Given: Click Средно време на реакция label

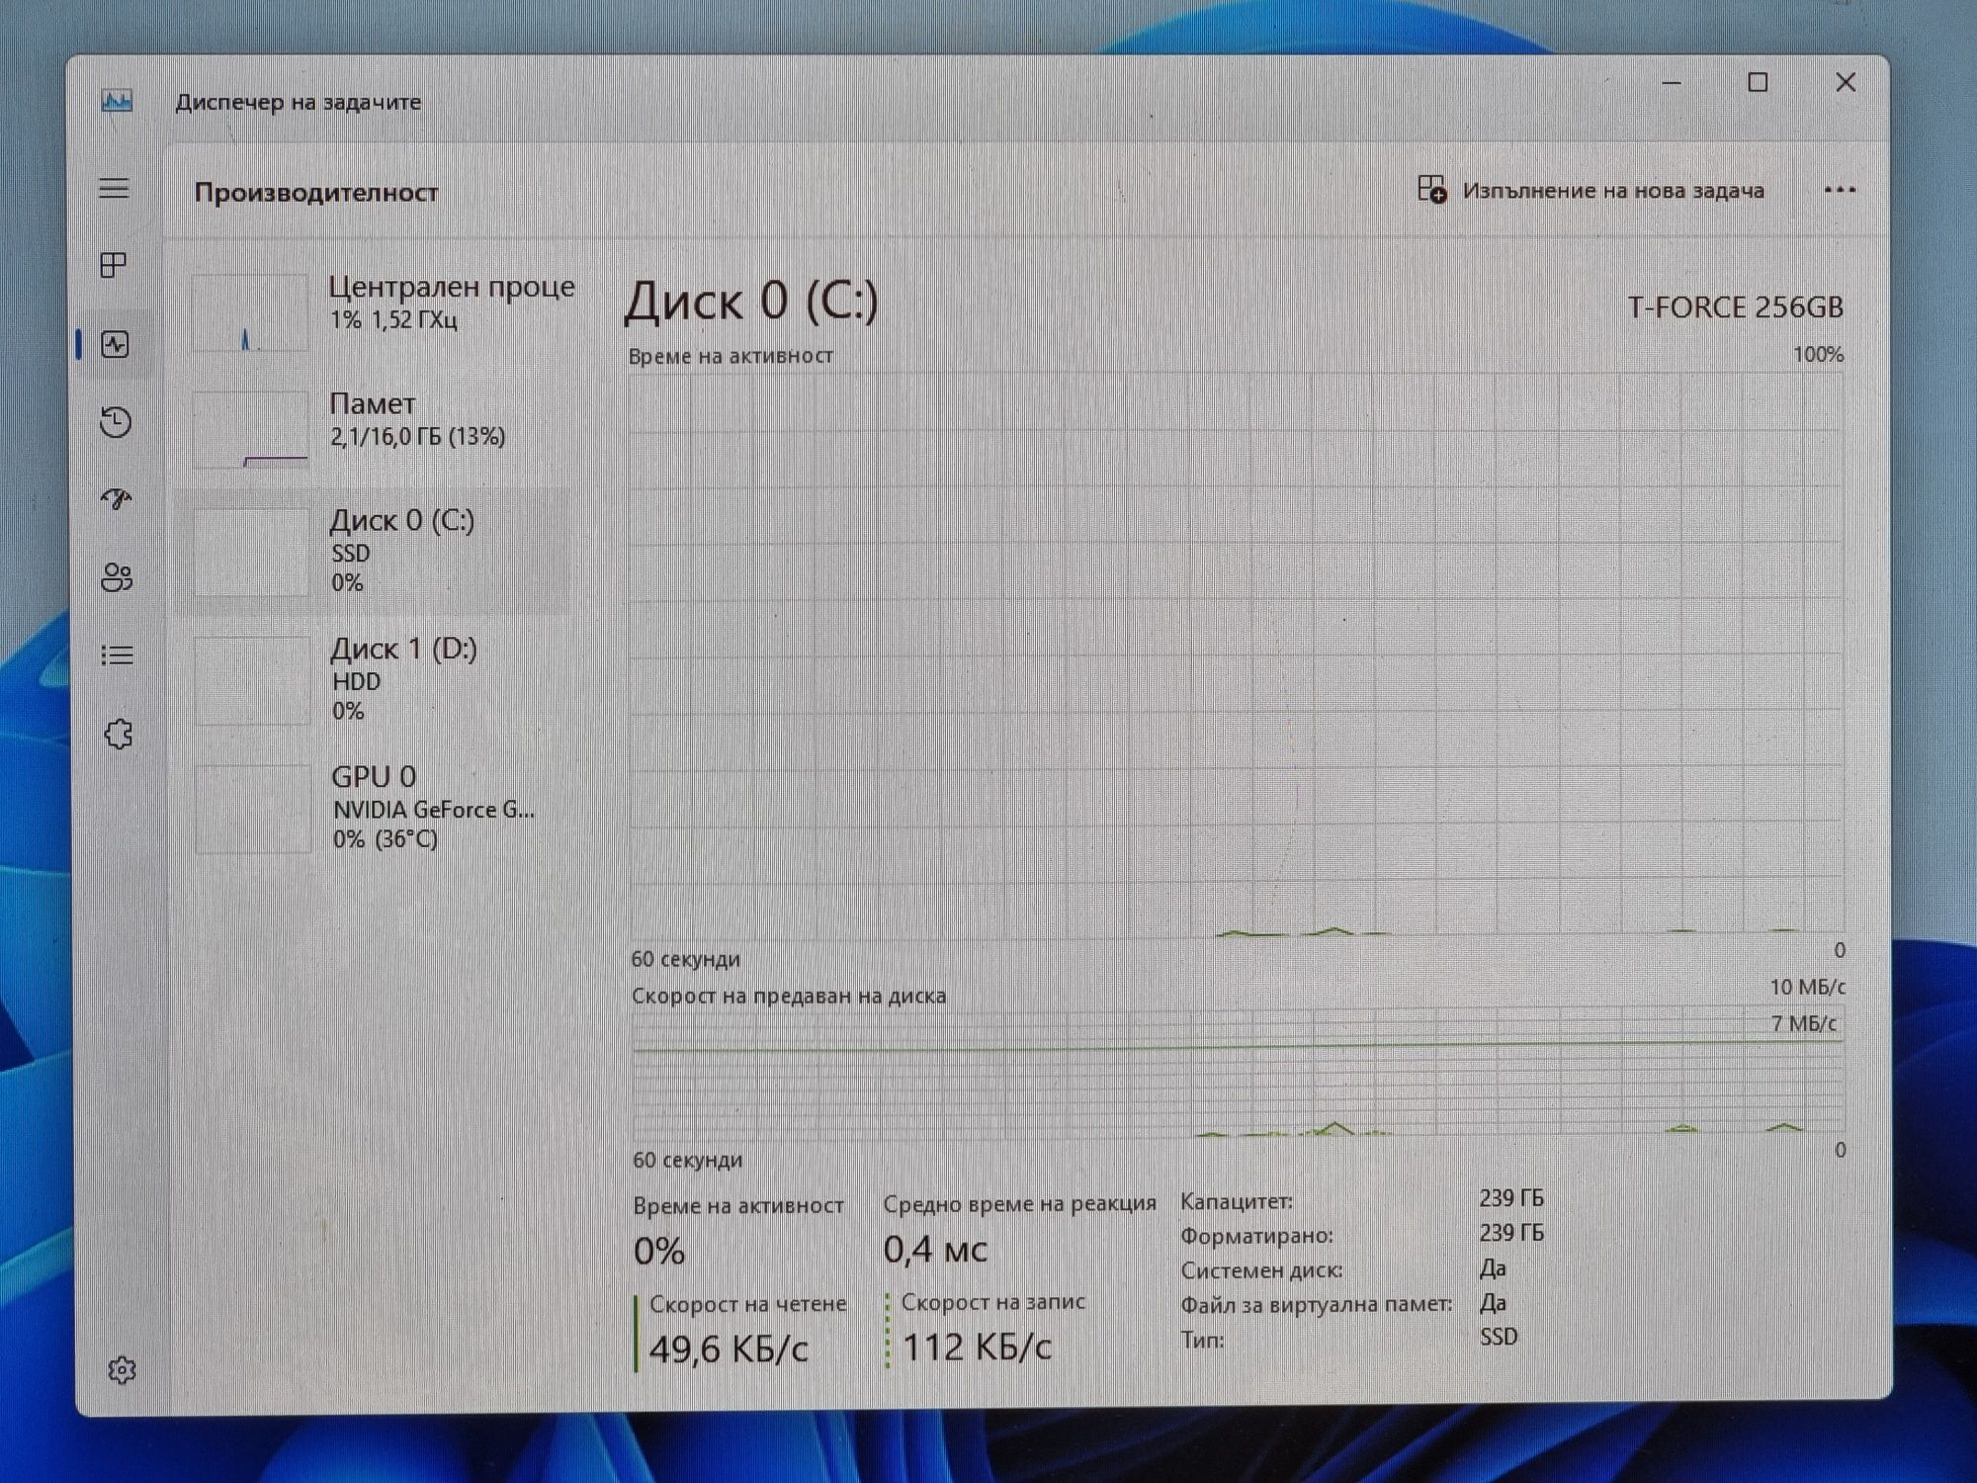Looking at the screenshot, I should pyautogui.click(x=1019, y=1204).
